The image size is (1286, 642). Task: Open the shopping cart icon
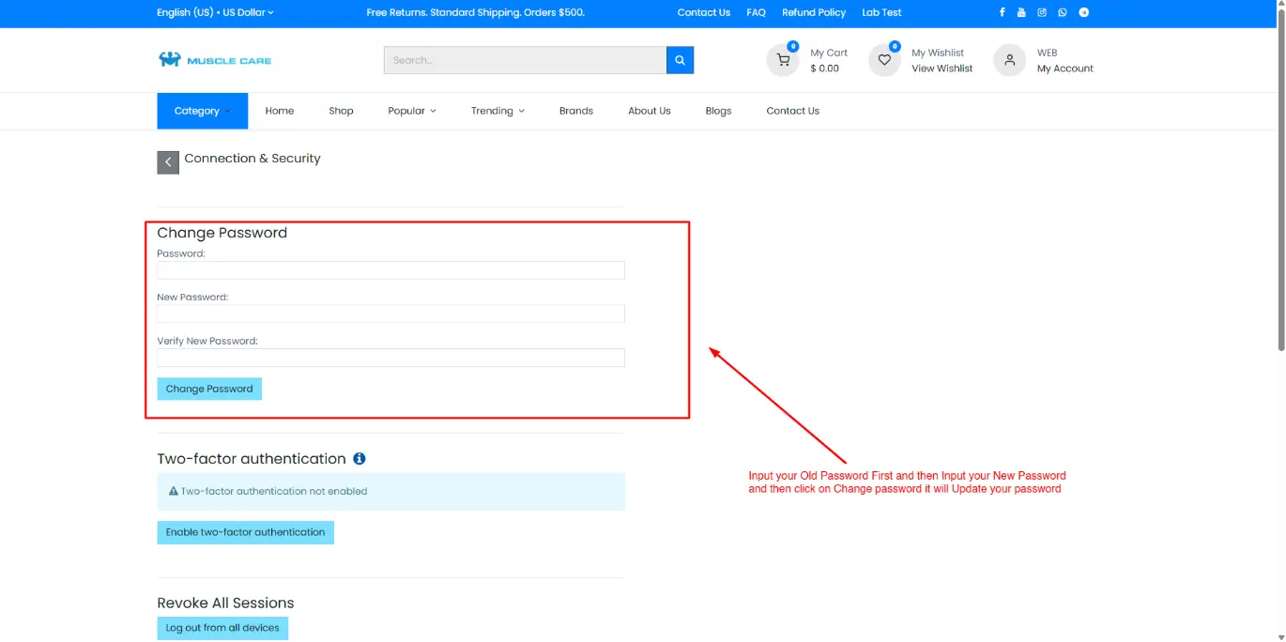[x=783, y=60]
